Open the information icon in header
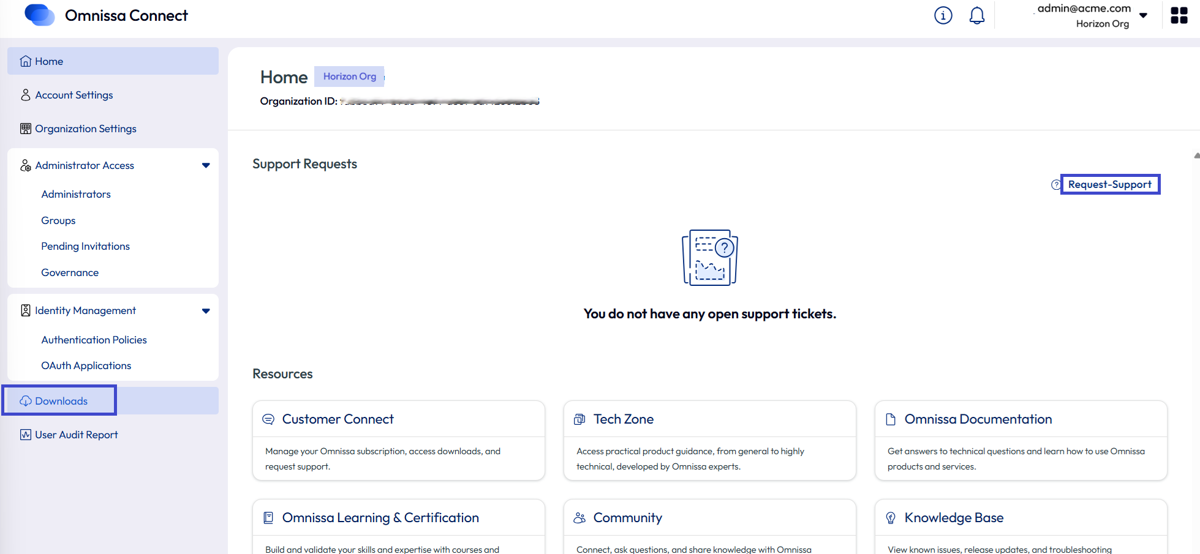1200x554 pixels. point(943,15)
